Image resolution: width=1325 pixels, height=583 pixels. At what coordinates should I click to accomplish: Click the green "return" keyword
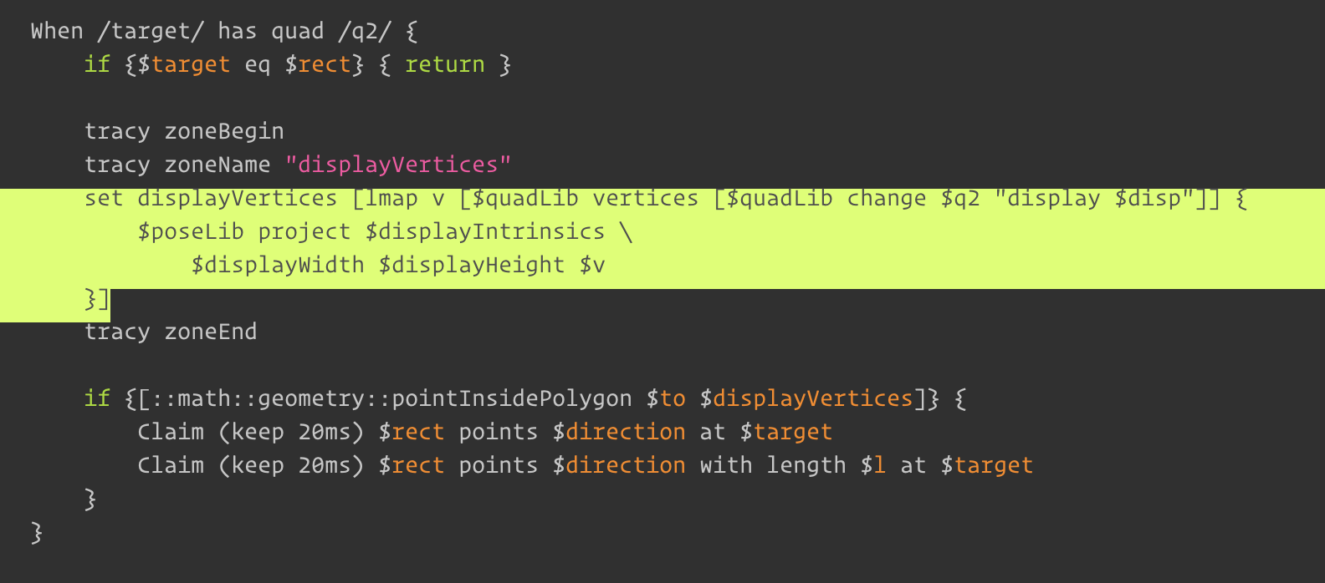coord(444,64)
